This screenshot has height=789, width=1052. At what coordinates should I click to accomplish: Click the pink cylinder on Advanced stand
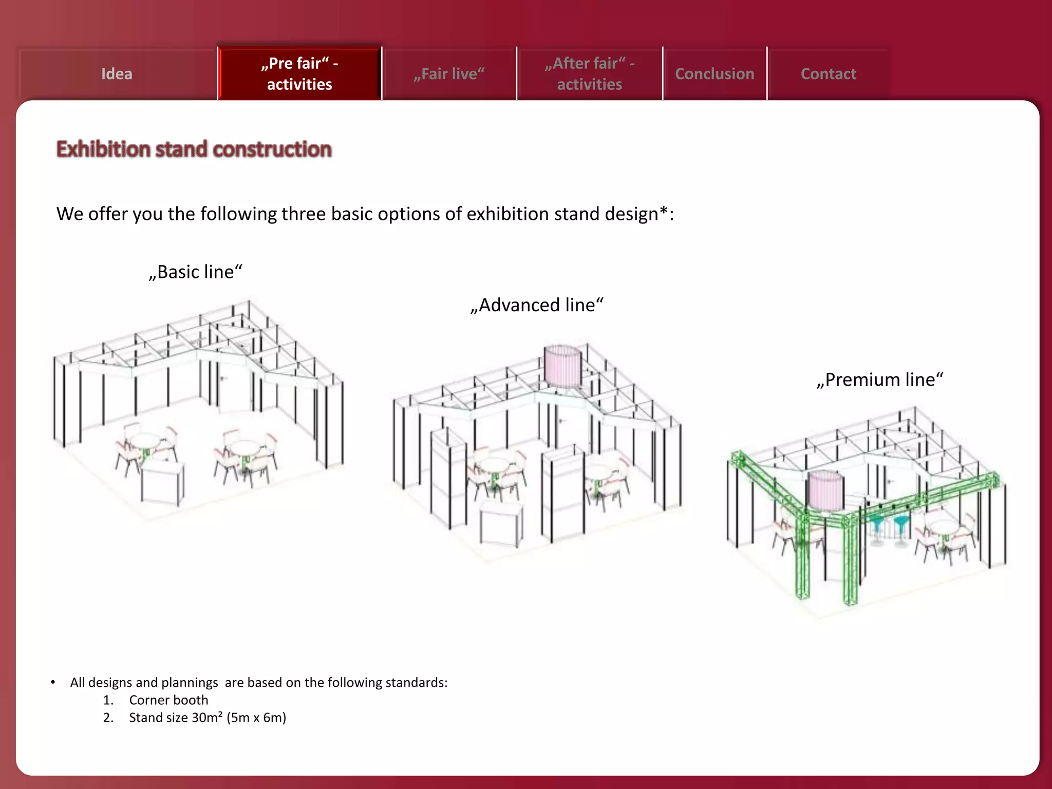562,366
